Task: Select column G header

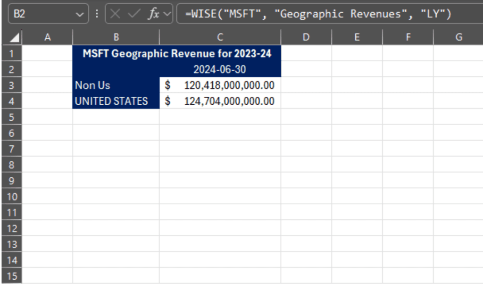Action: (x=458, y=38)
